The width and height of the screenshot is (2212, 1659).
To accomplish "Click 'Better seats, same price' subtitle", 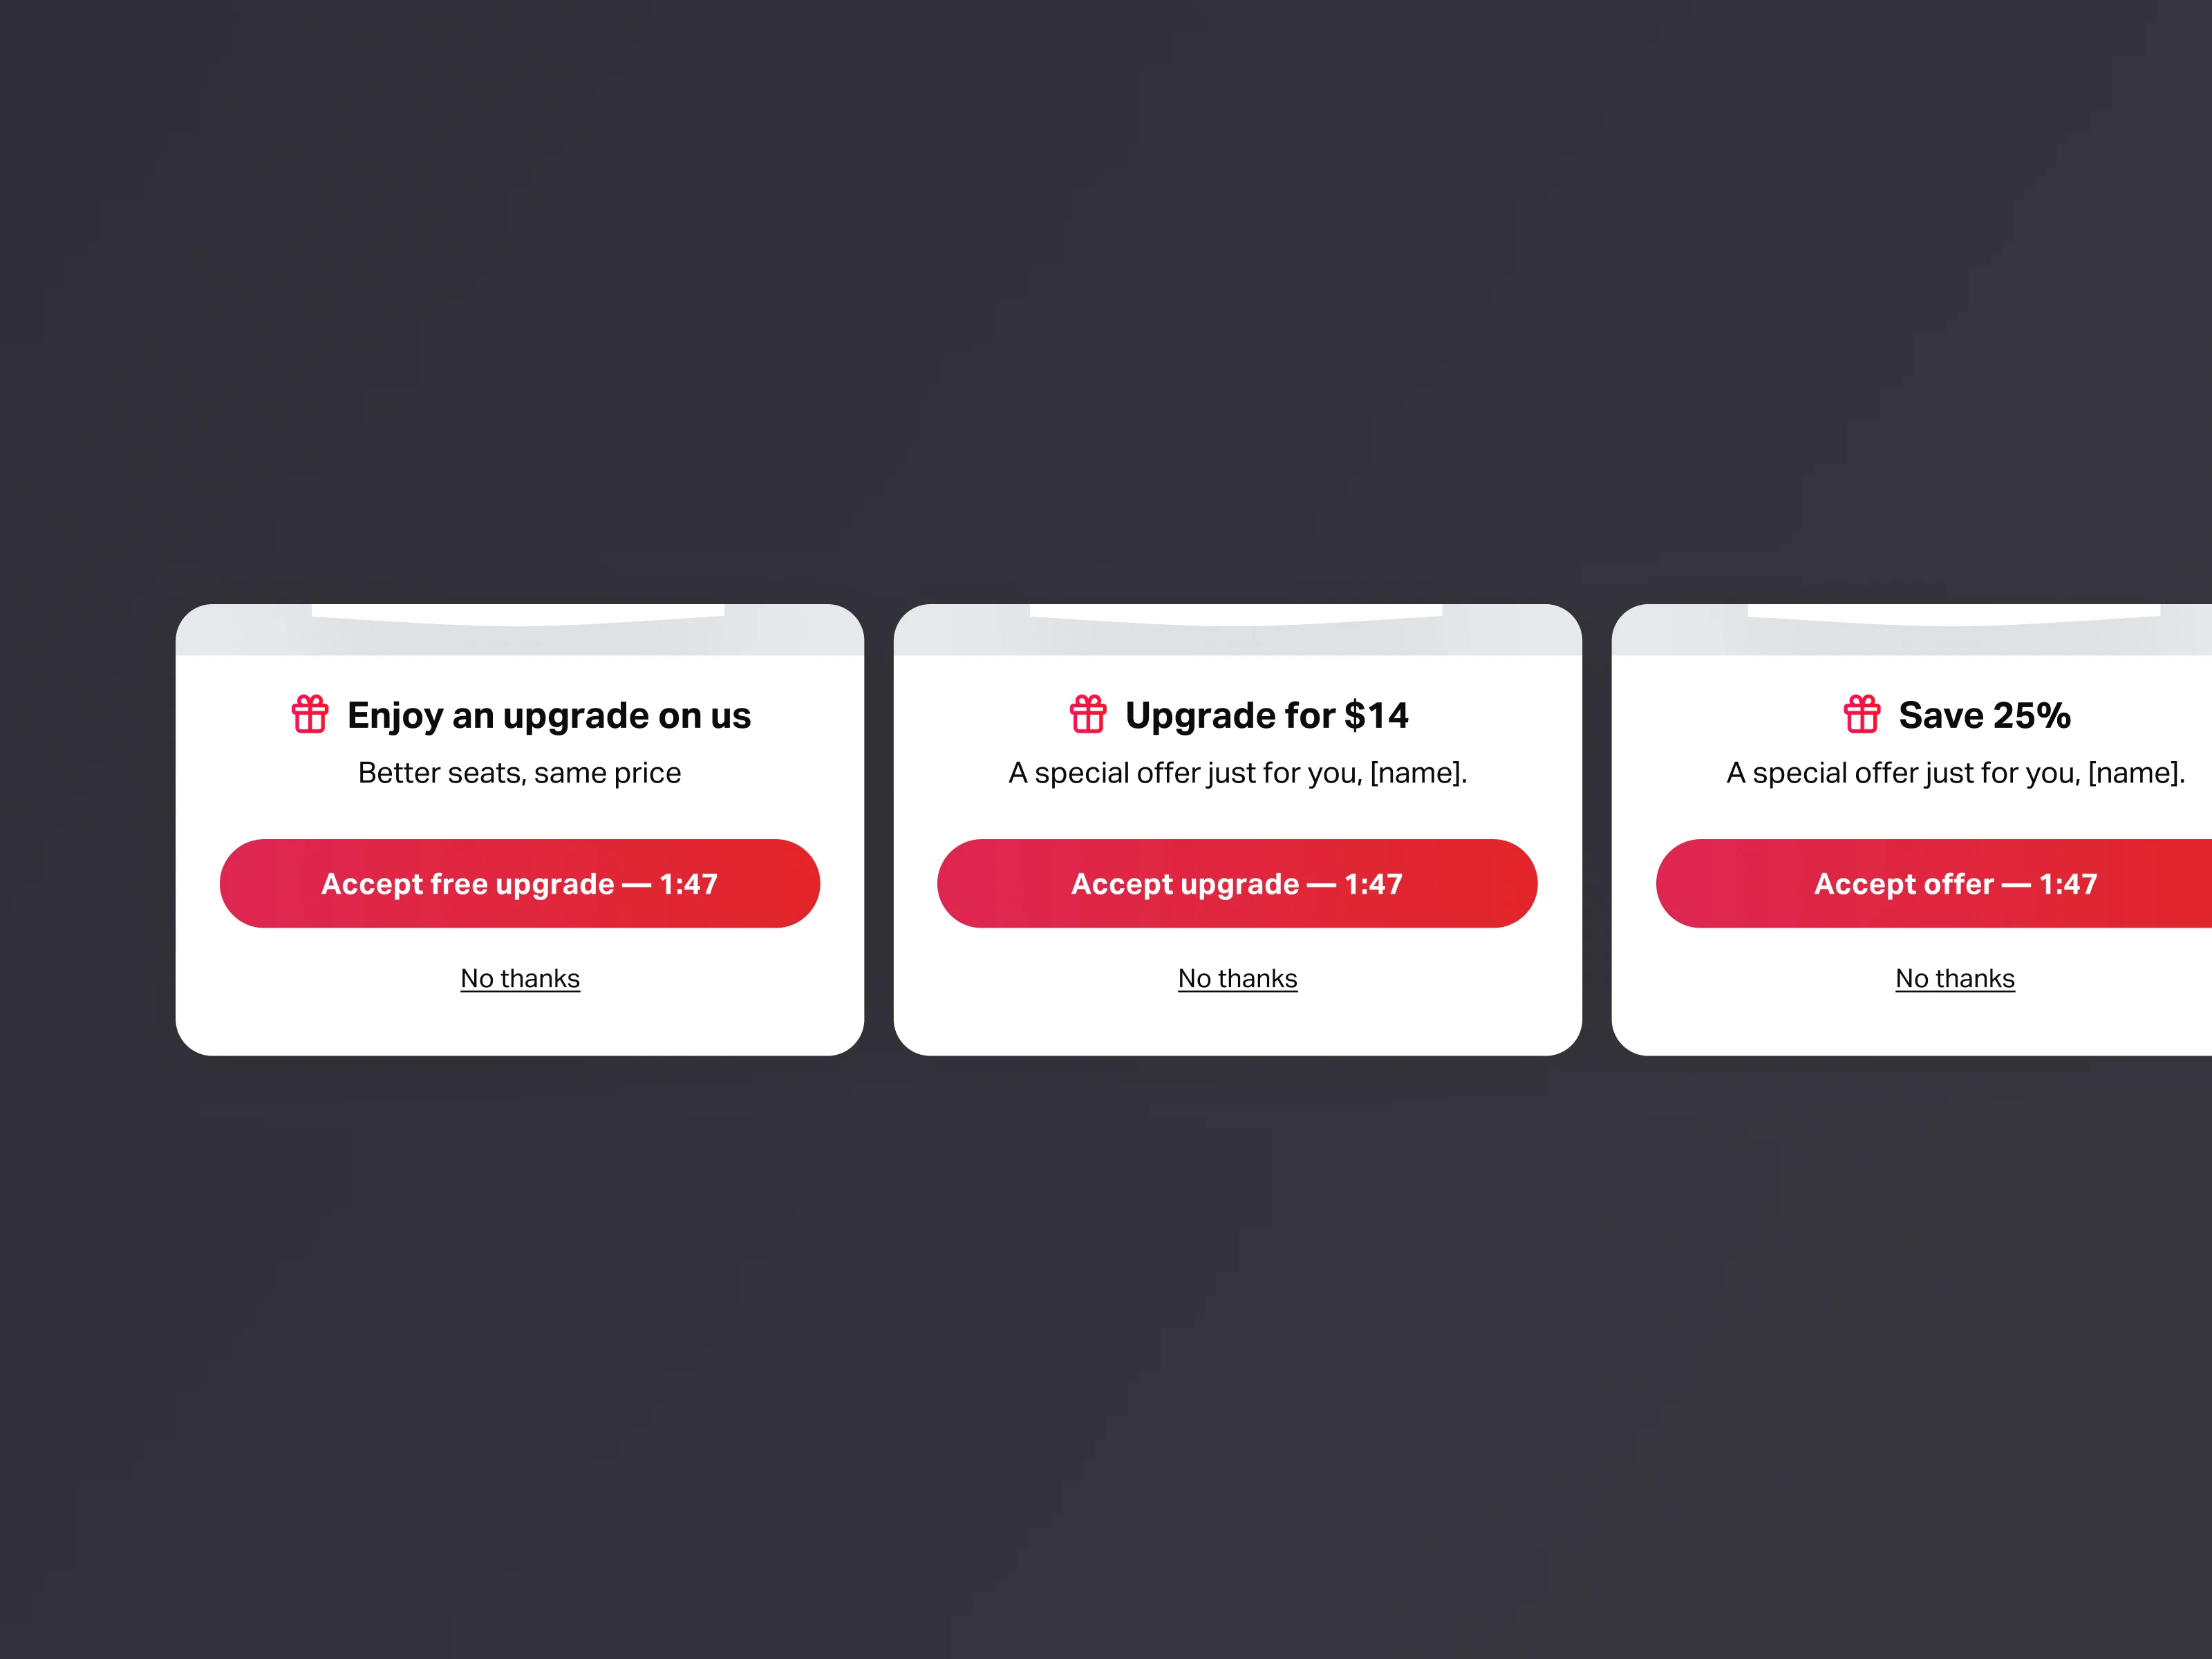I will [520, 773].
